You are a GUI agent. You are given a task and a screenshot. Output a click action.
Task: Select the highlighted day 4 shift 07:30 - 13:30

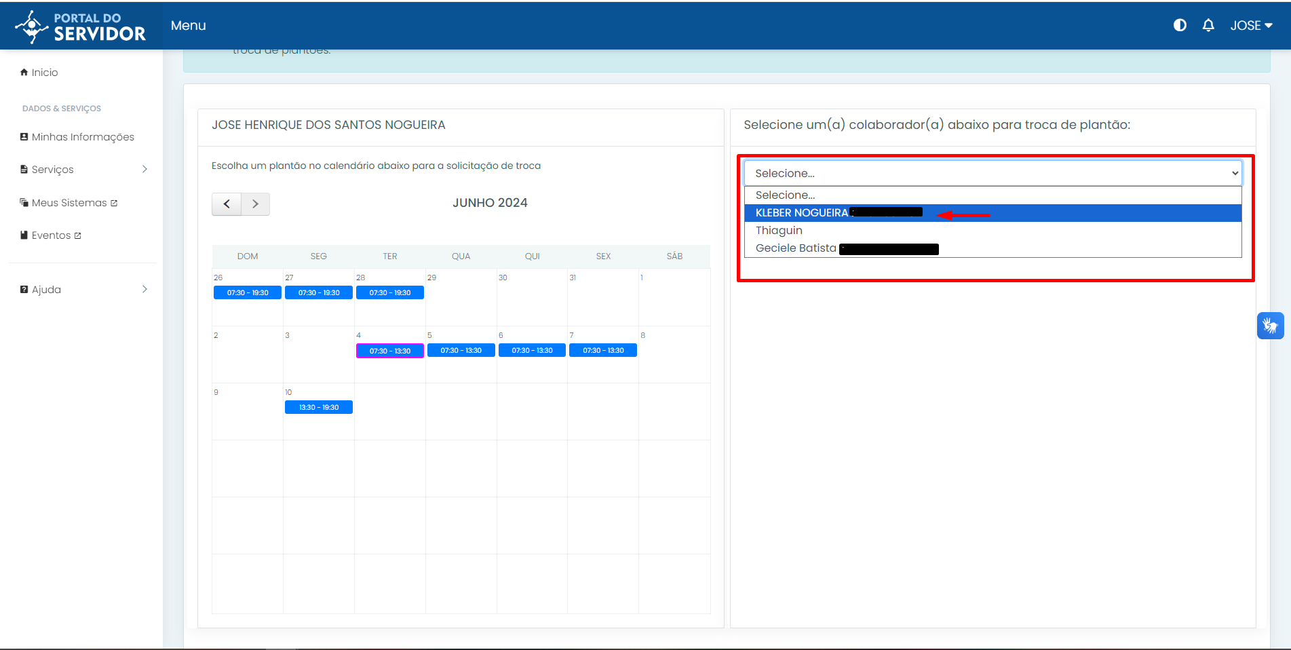coord(390,351)
